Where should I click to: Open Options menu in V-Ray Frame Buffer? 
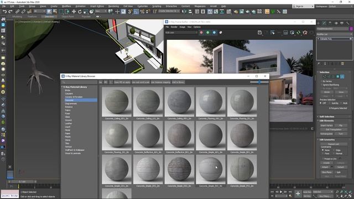pyautogui.click(x=197, y=27)
